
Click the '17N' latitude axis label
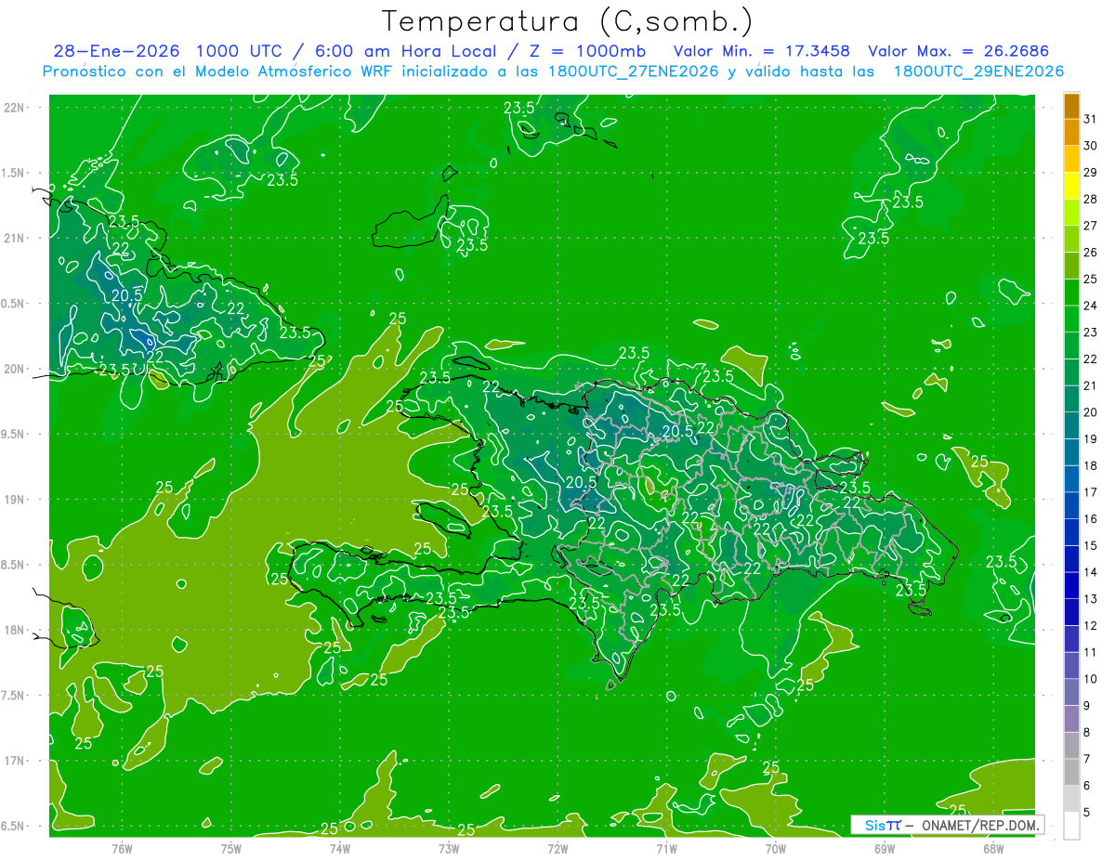pyautogui.click(x=15, y=761)
